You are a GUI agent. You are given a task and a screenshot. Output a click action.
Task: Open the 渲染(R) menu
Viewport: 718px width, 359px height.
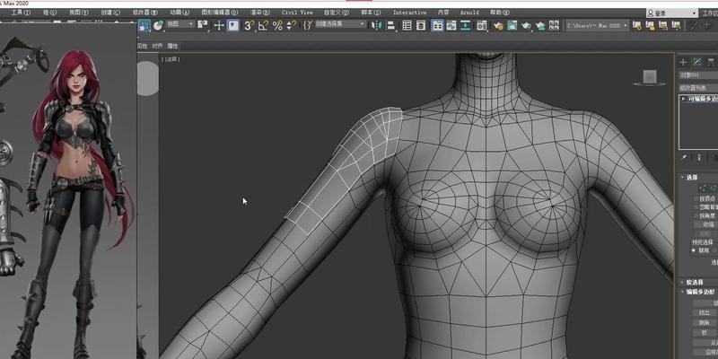(x=260, y=13)
